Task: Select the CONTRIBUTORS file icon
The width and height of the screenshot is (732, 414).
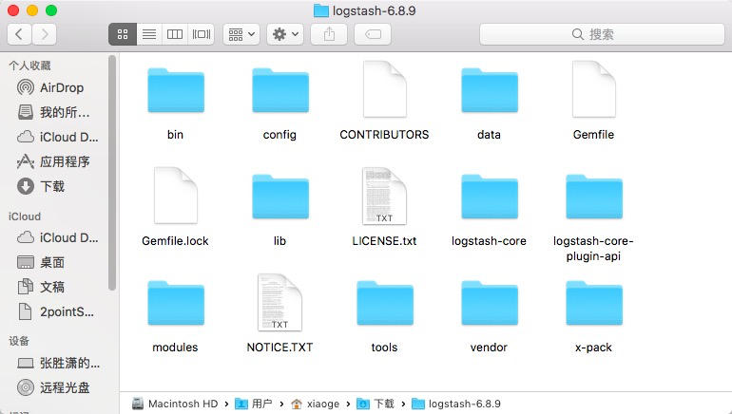Action: click(x=385, y=89)
